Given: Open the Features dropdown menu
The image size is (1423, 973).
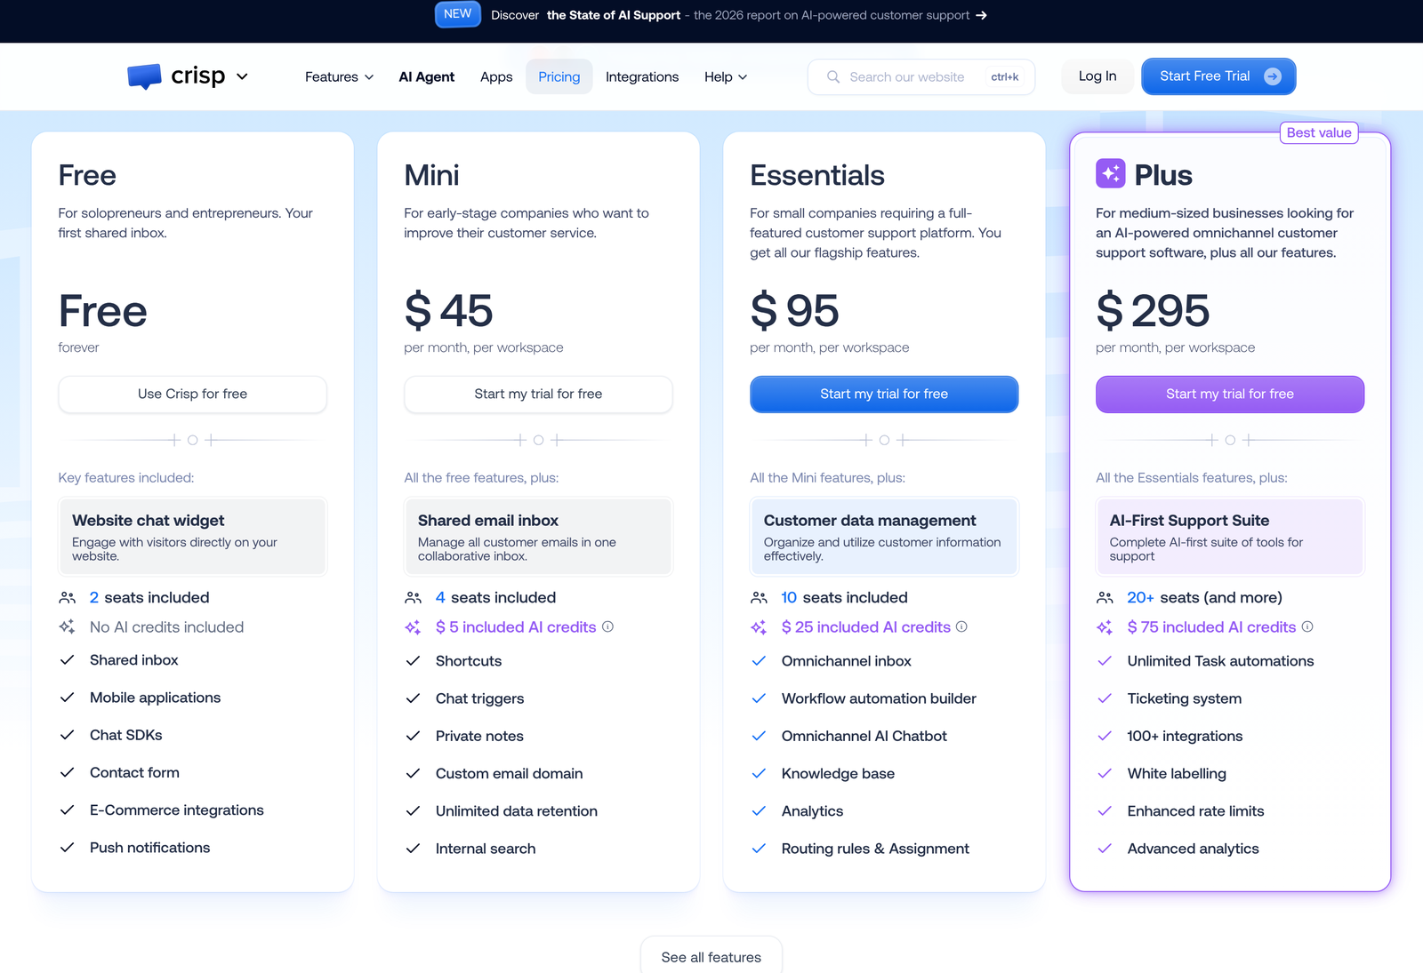Looking at the screenshot, I should [x=339, y=77].
